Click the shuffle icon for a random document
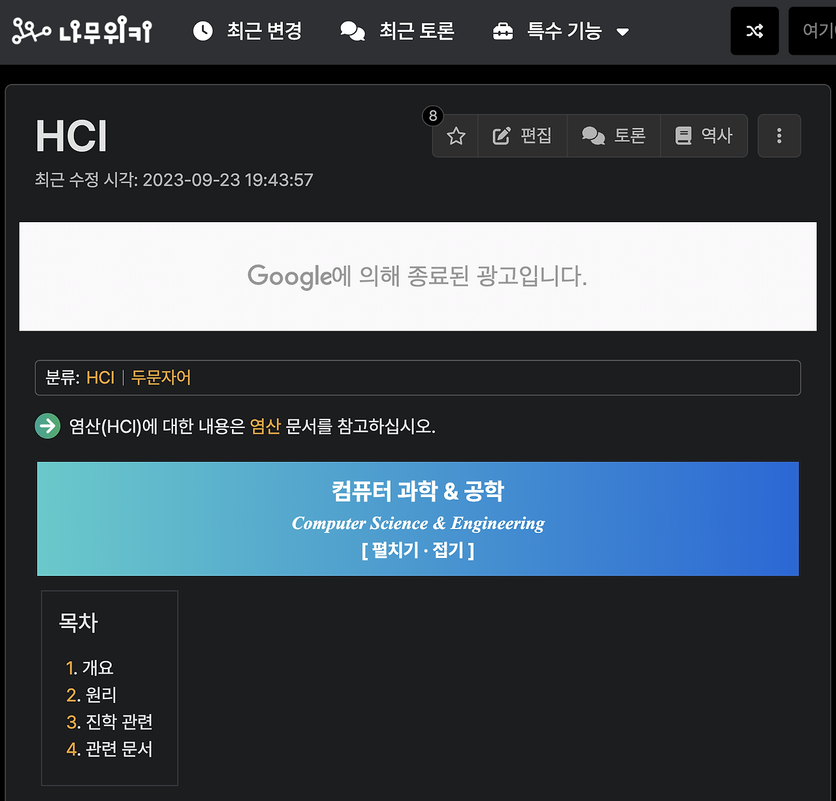836x801 pixels. tap(754, 31)
